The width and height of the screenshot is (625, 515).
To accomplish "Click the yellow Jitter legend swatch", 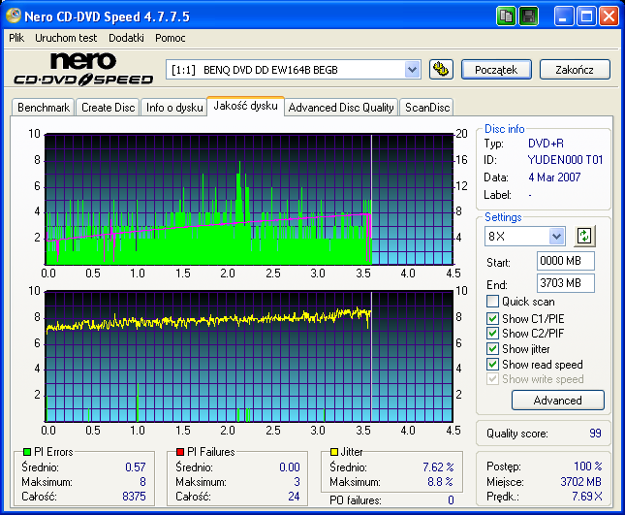I will pyautogui.click(x=334, y=452).
